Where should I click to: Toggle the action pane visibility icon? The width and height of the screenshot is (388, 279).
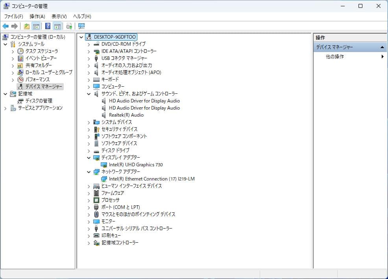tap(57, 26)
